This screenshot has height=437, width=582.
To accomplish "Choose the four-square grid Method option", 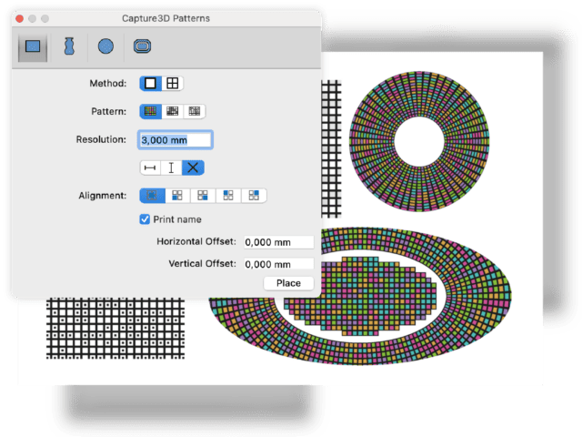I will (x=172, y=83).
